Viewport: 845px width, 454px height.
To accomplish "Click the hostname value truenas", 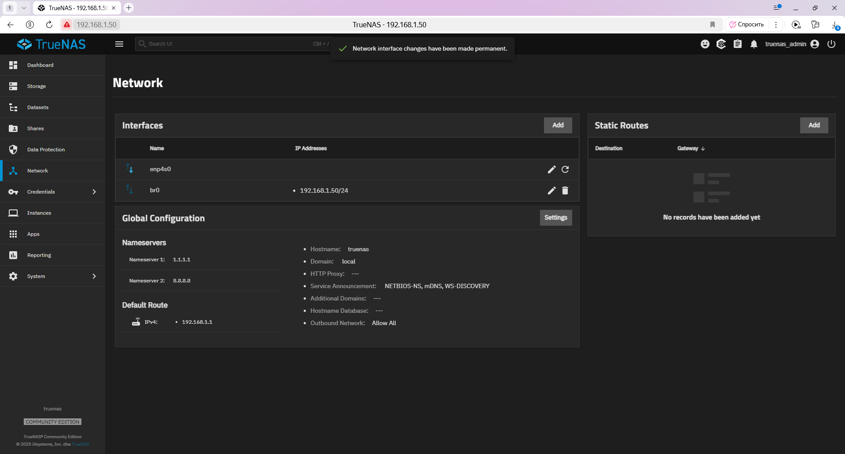I will (358, 249).
